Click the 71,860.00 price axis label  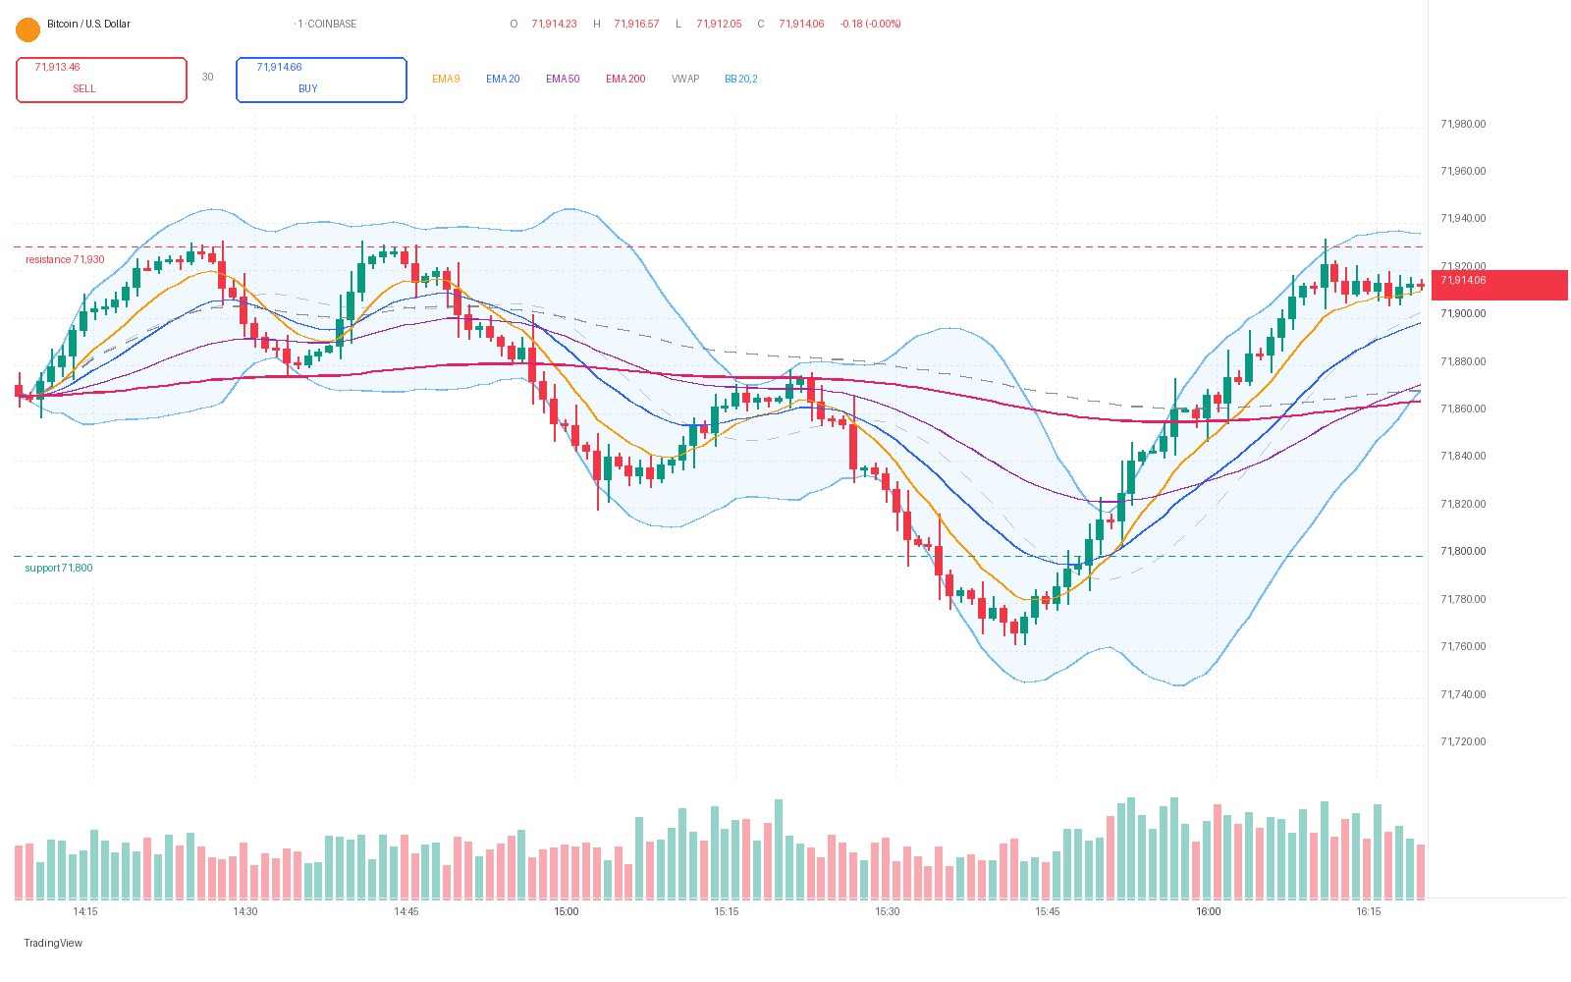click(1463, 409)
